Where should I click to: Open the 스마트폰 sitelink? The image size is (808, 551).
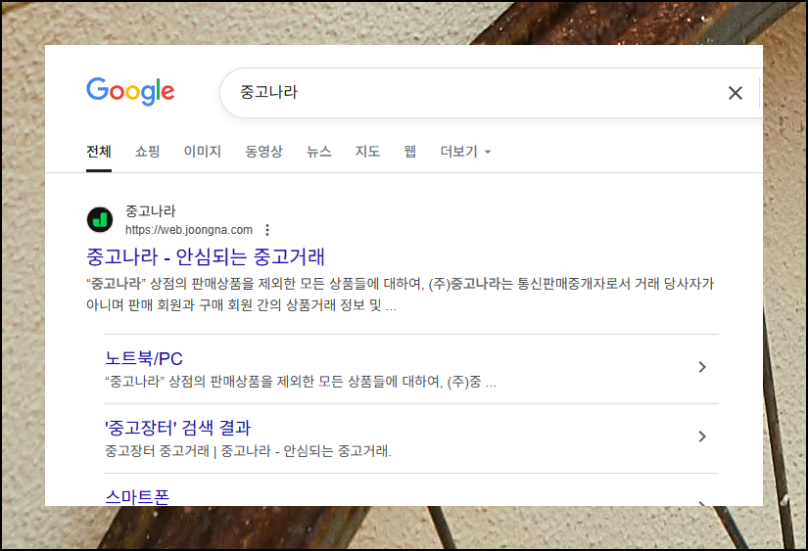[x=137, y=497]
